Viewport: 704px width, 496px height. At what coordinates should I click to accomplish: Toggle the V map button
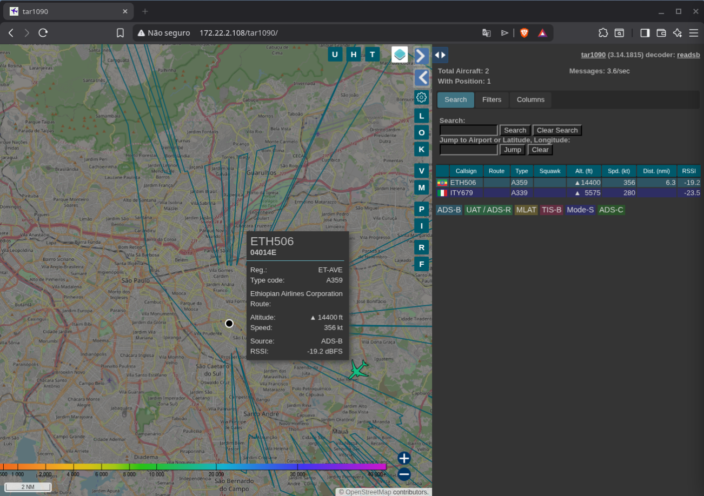[x=422, y=171]
